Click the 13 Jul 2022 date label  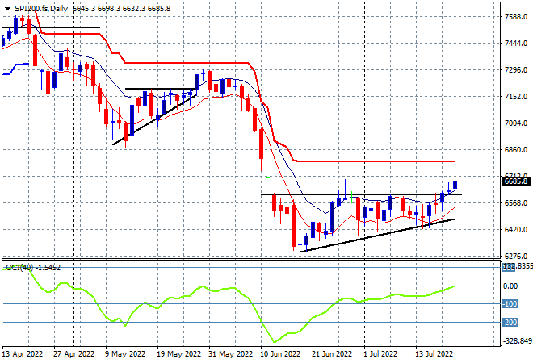(x=434, y=354)
